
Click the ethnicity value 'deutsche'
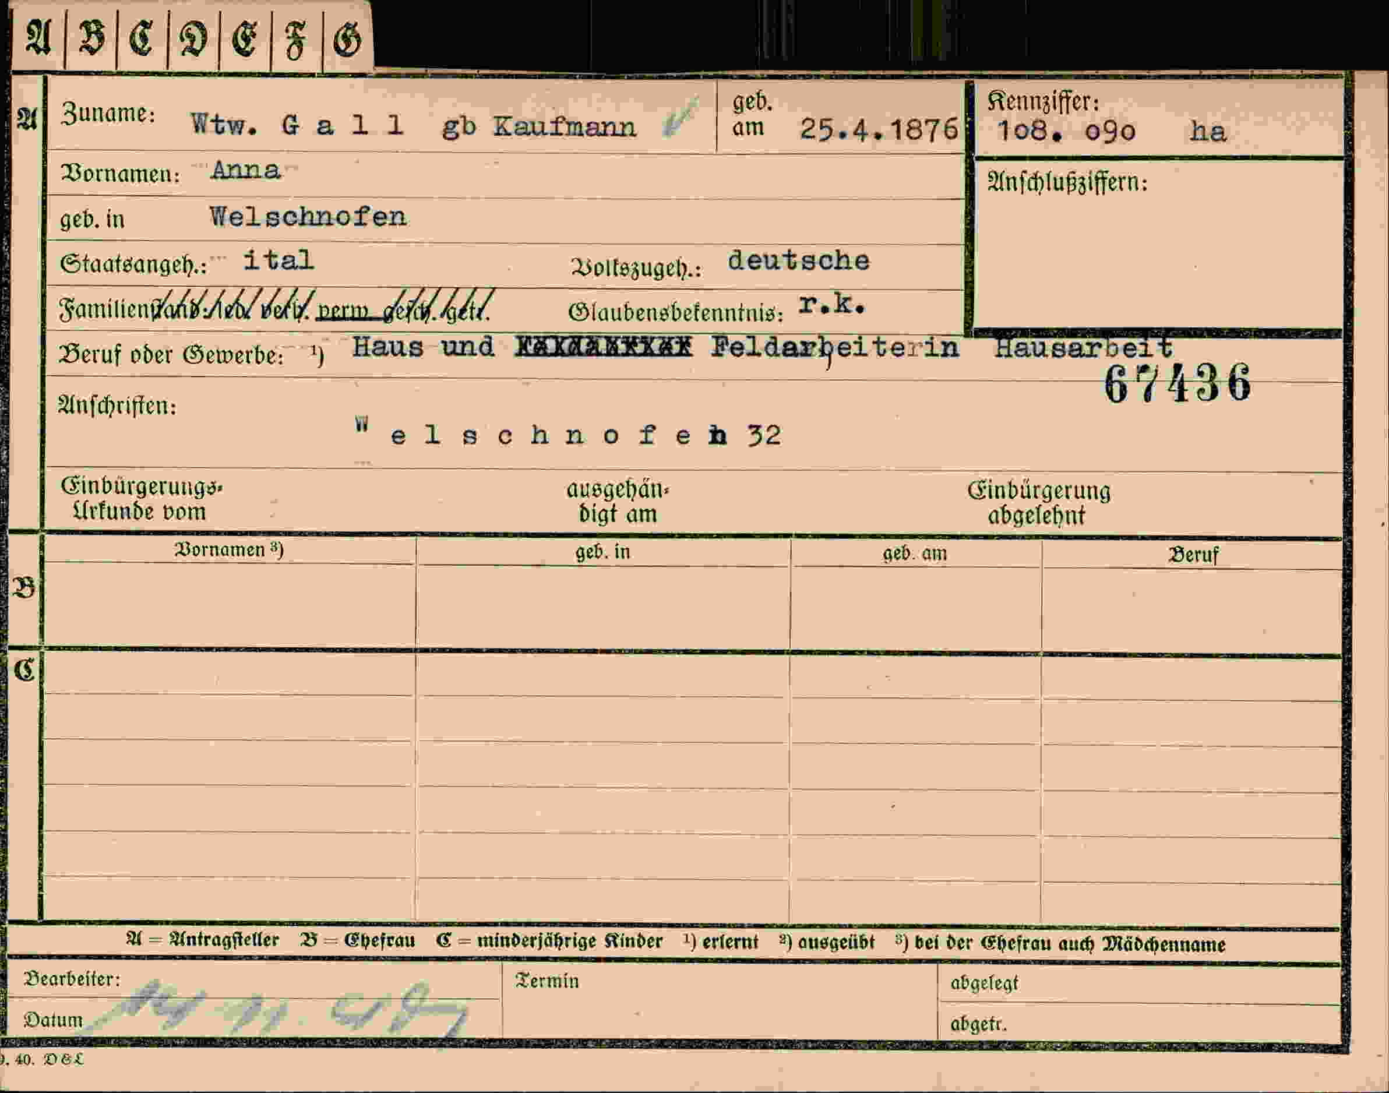799,260
